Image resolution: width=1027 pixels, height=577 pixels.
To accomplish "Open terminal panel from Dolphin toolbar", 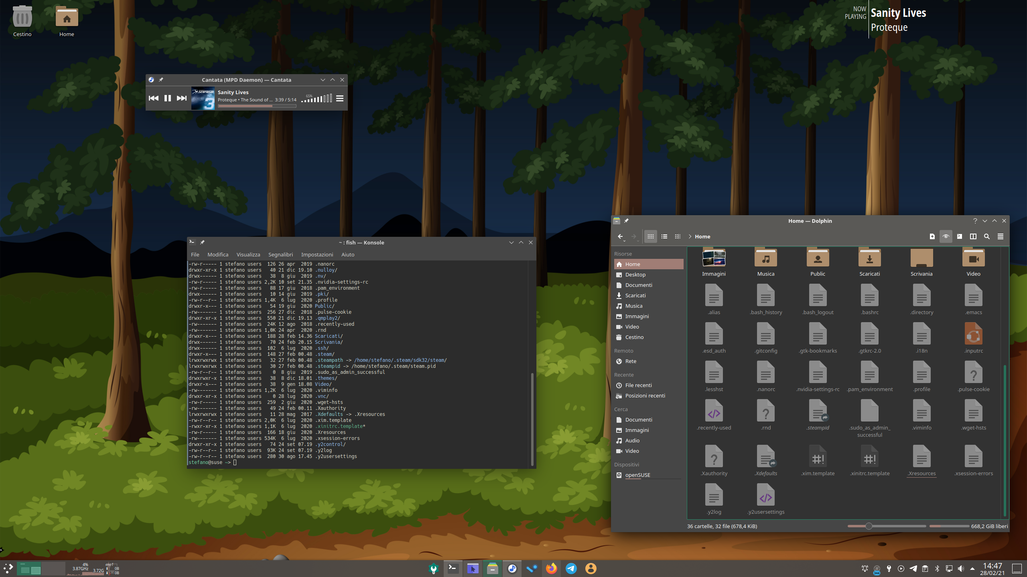I will coord(960,236).
